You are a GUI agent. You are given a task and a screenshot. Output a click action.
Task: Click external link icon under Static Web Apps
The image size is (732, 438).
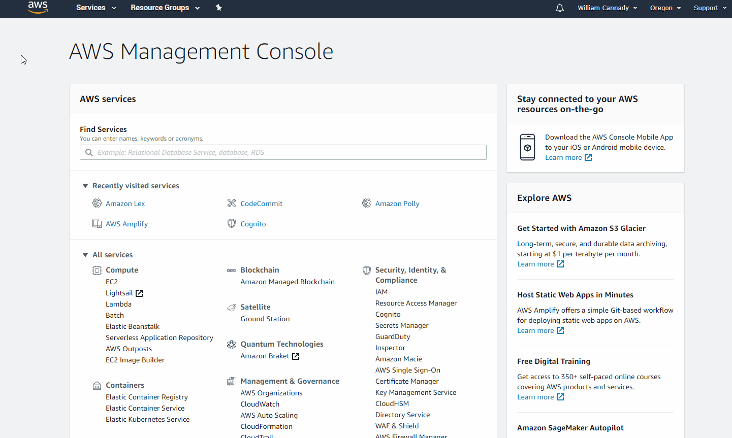560,331
